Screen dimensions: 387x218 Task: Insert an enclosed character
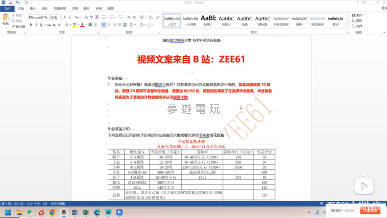pos(96,25)
